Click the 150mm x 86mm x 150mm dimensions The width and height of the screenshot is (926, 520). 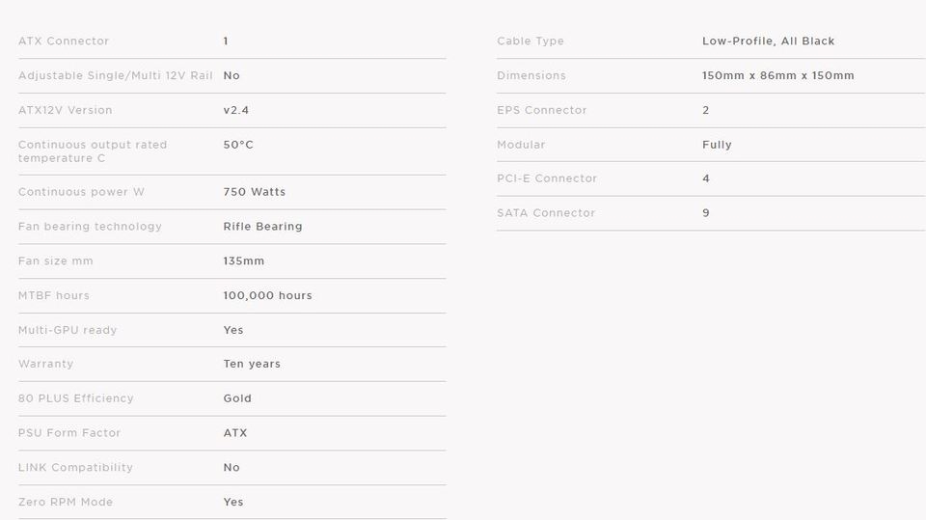click(x=777, y=76)
